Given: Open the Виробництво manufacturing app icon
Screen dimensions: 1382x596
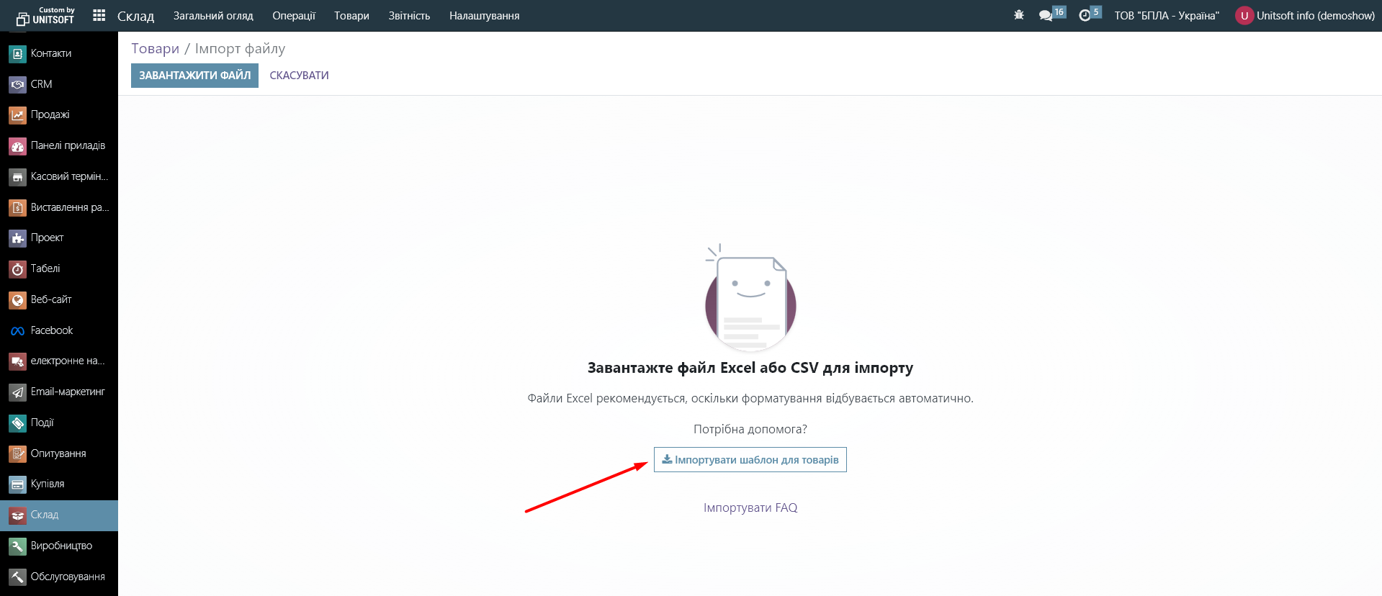Looking at the screenshot, I should coord(17,546).
